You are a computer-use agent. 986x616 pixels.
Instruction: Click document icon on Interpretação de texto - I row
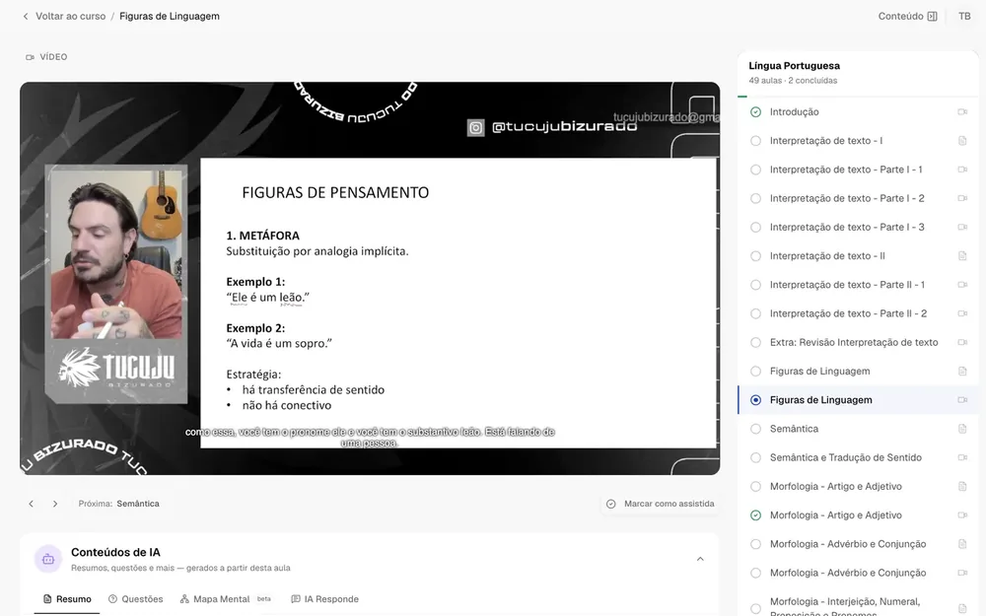pos(962,141)
